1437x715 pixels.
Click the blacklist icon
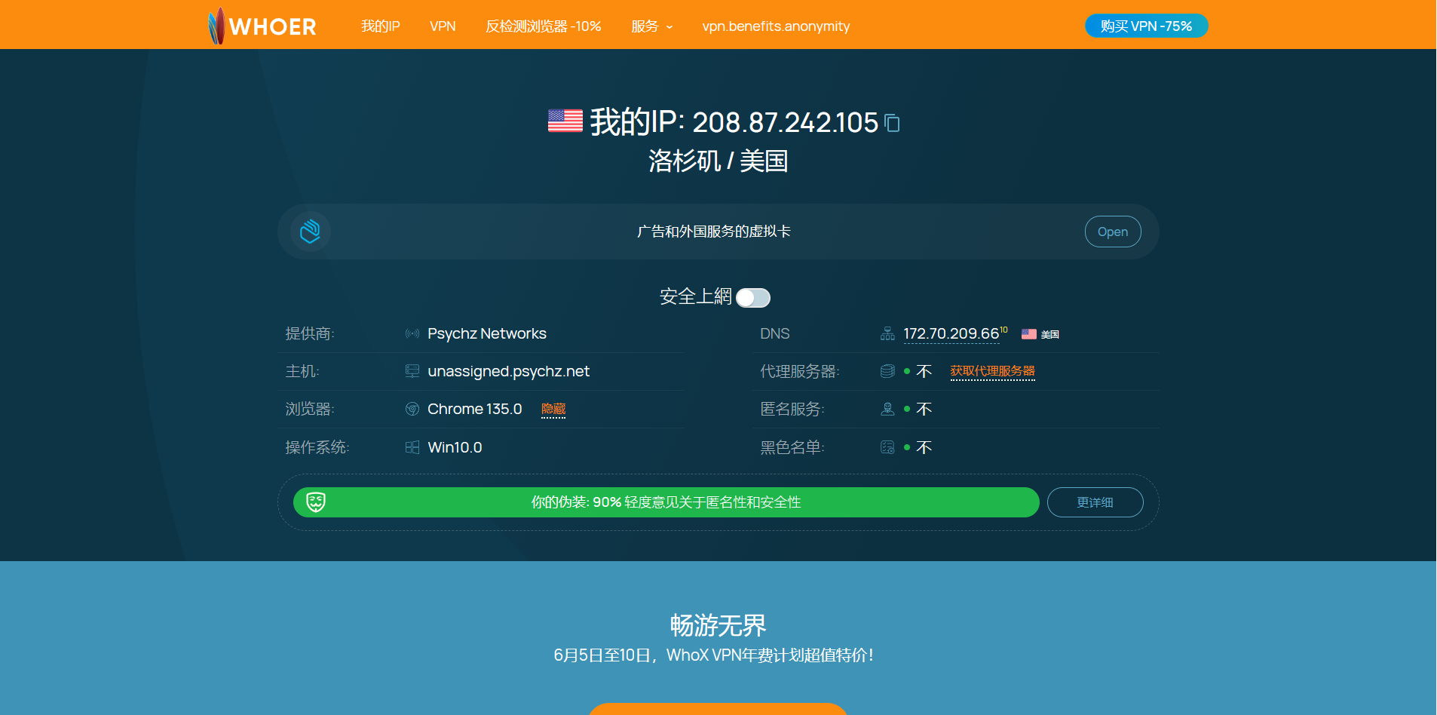pos(887,447)
